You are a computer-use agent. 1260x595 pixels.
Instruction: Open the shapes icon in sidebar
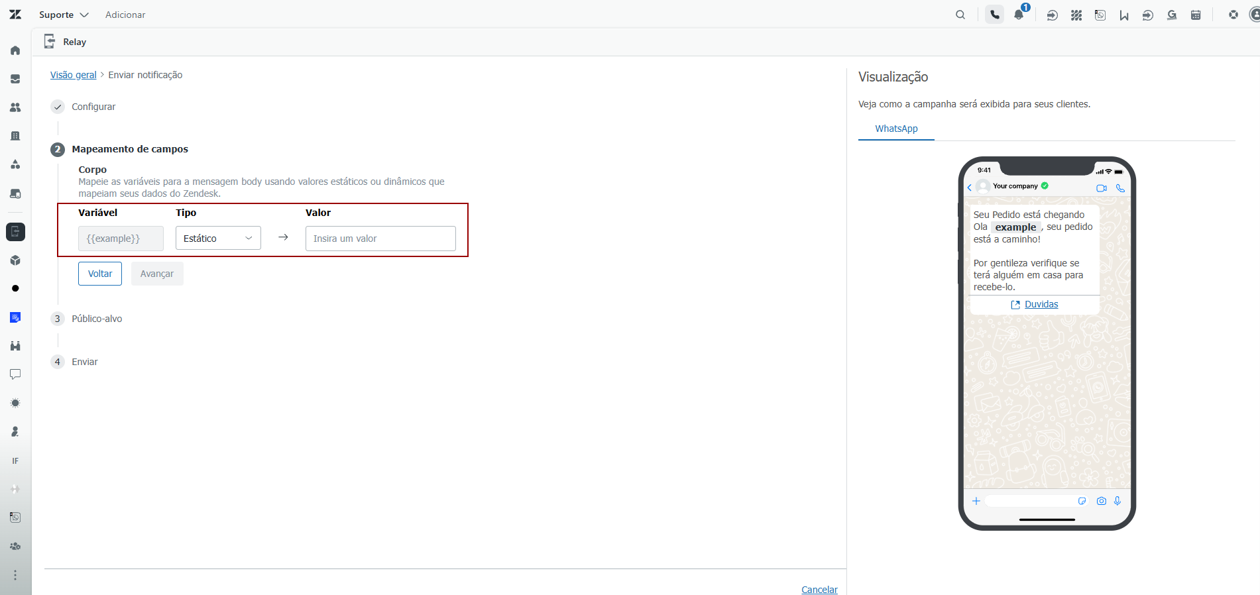(x=15, y=164)
